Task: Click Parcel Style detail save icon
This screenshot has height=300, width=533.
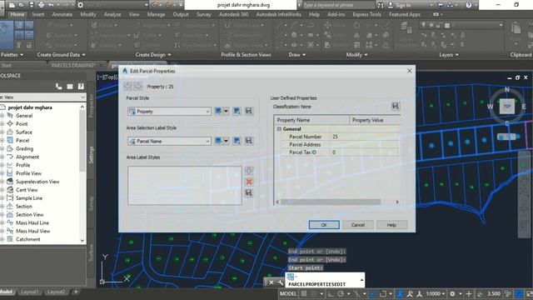Action: [x=249, y=111]
